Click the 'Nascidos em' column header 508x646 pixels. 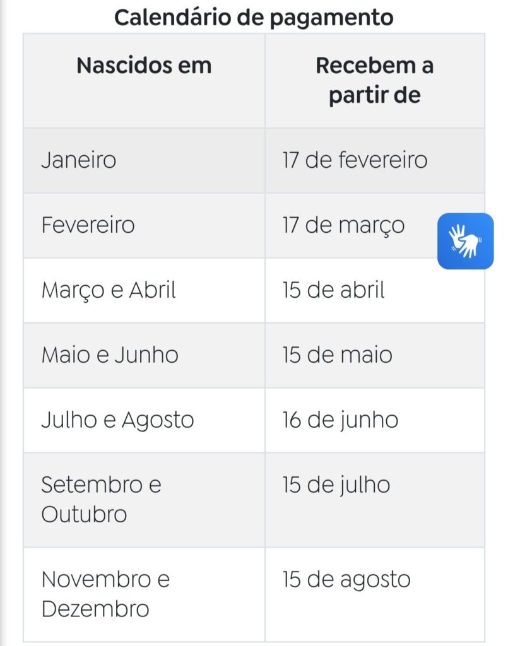(x=144, y=81)
